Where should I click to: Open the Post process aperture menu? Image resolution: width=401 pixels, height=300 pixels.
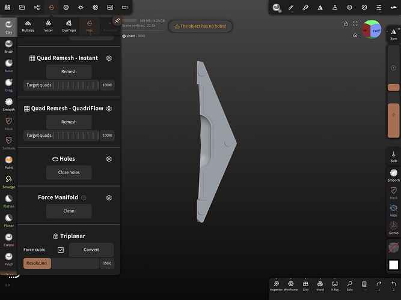96,7
